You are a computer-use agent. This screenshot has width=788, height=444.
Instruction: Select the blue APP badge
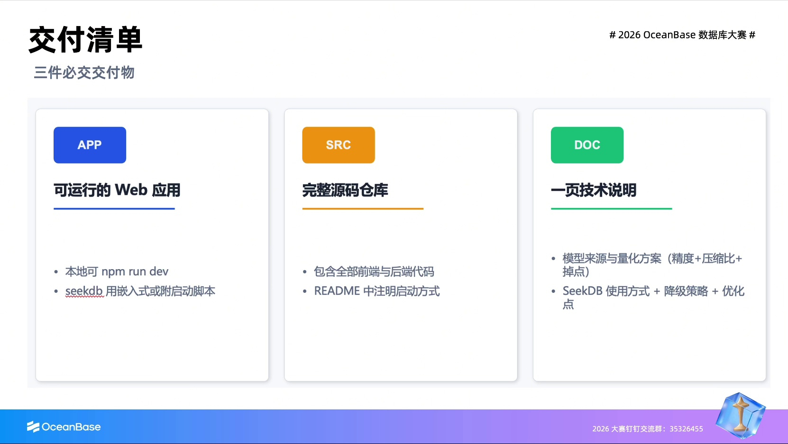point(90,145)
